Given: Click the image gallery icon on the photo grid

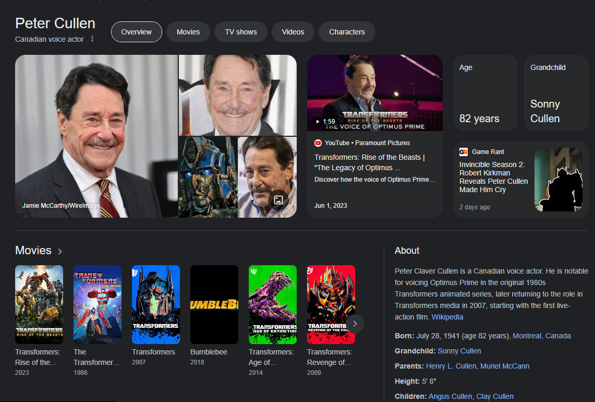Looking at the screenshot, I should [x=278, y=200].
